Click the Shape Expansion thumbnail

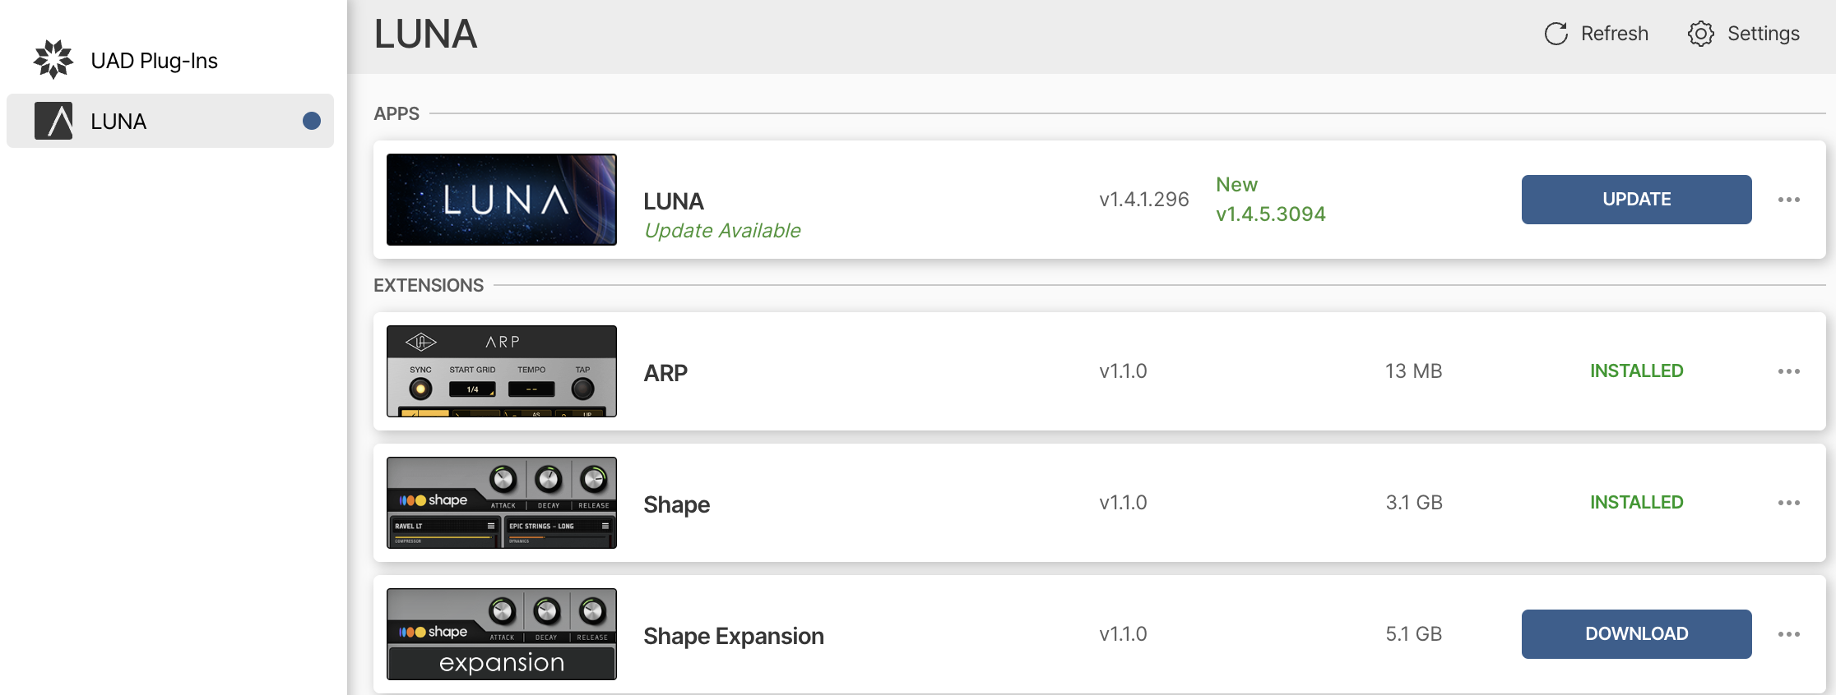pyautogui.click(x=502, y=634)
